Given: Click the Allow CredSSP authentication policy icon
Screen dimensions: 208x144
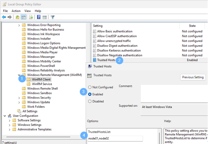Looking at the screenshot, I should pyautogui.click(x=95, y=36).
